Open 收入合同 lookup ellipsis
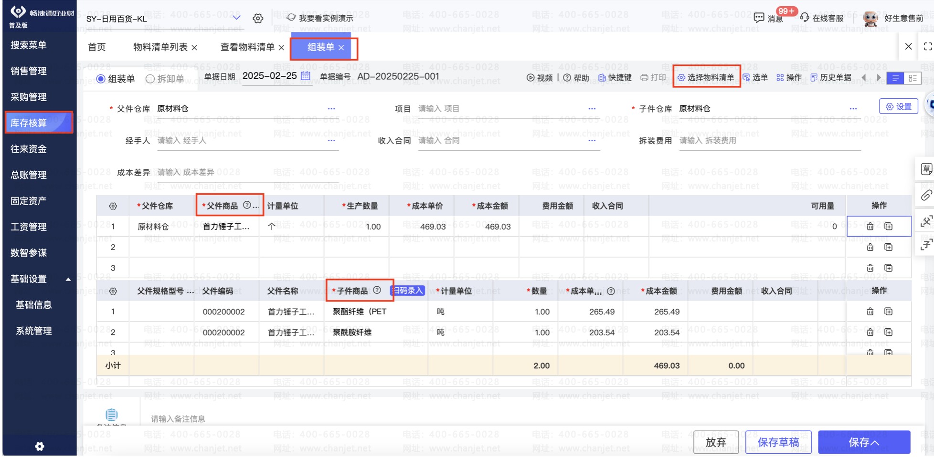Screen dimensions: 934x457 [592, 141]
